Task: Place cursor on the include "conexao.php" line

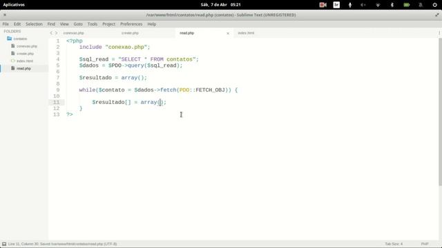Action: [115, 48]
